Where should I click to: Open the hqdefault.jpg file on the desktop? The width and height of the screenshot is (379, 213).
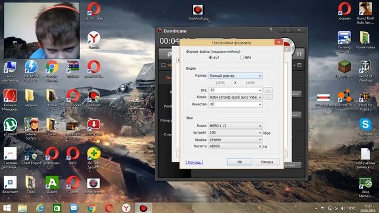pyautogui.click(x=198, y=12)
